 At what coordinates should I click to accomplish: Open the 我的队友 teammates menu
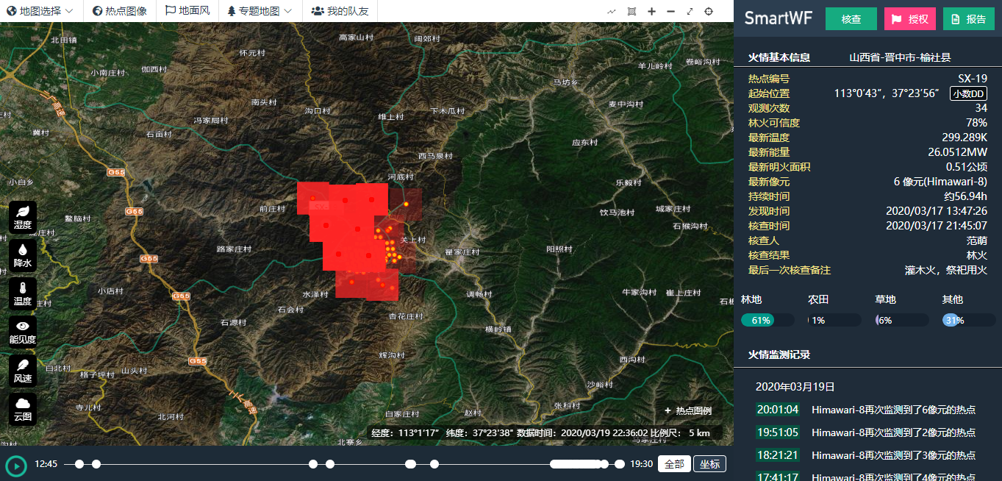tap(340, 11)
